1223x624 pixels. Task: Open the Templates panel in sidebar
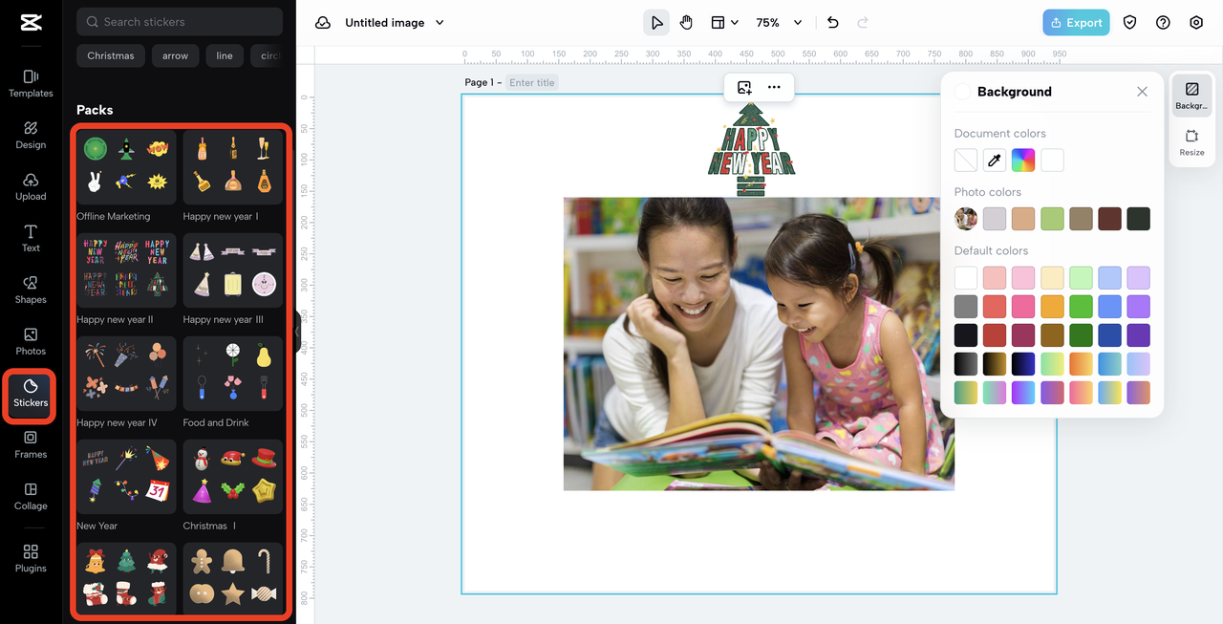tap(31, 83)
